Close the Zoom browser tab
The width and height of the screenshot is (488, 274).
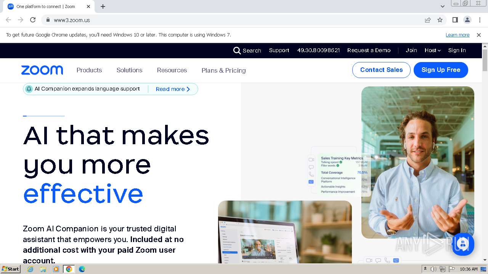88,6
